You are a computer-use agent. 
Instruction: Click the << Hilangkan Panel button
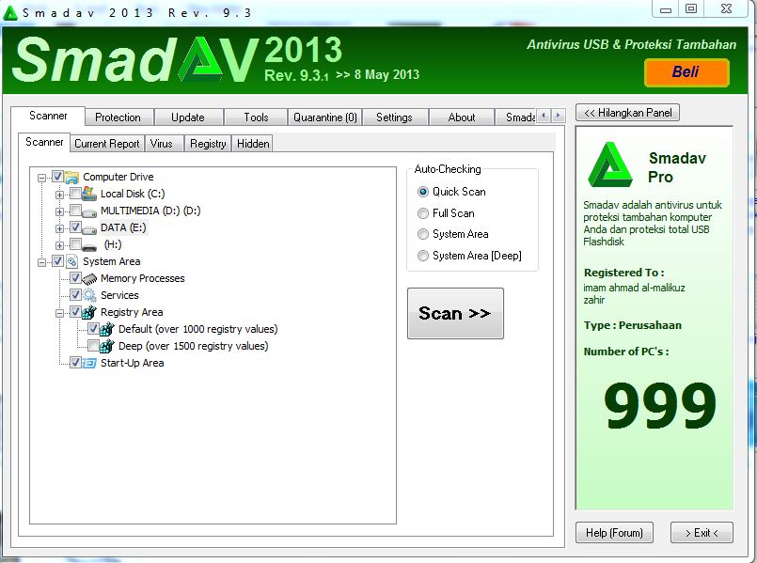click(x=627, y=113)
